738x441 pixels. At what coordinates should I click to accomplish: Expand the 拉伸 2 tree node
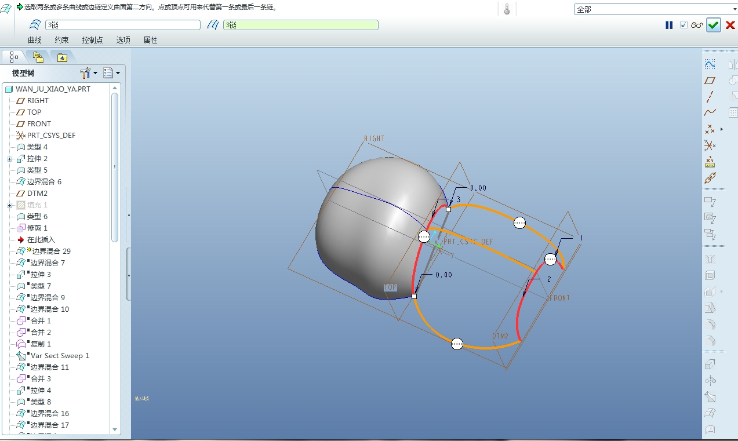coord(10,159)
